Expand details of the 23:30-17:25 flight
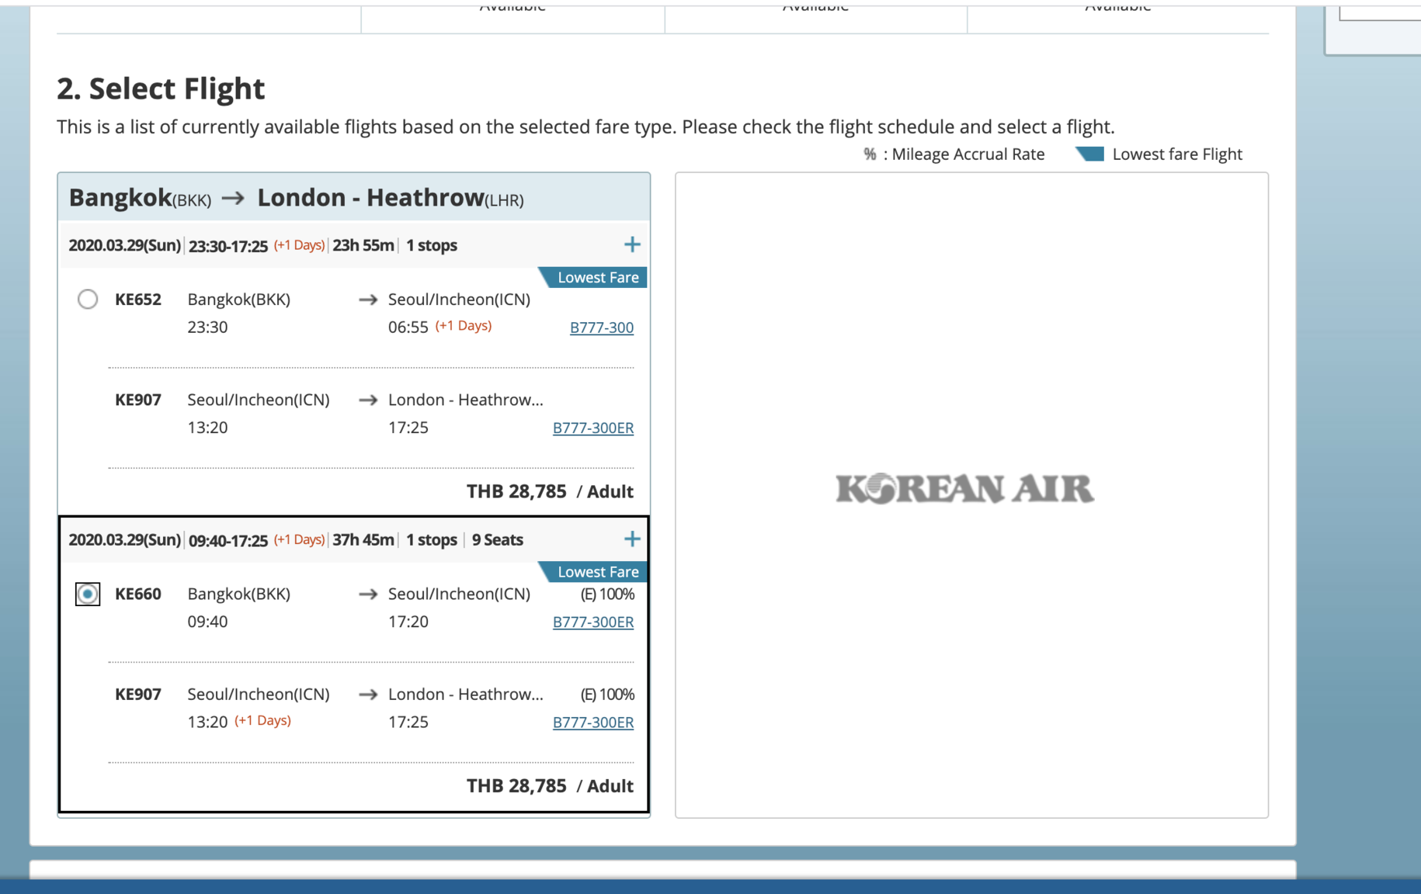This screenshot has height=894, width=1421. (x=632, y=245)
